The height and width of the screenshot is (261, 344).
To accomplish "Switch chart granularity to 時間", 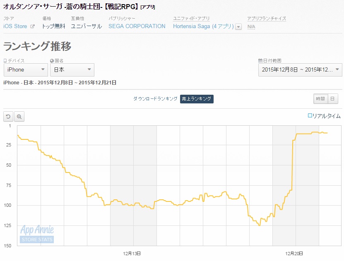I will (x=320, y=99).
